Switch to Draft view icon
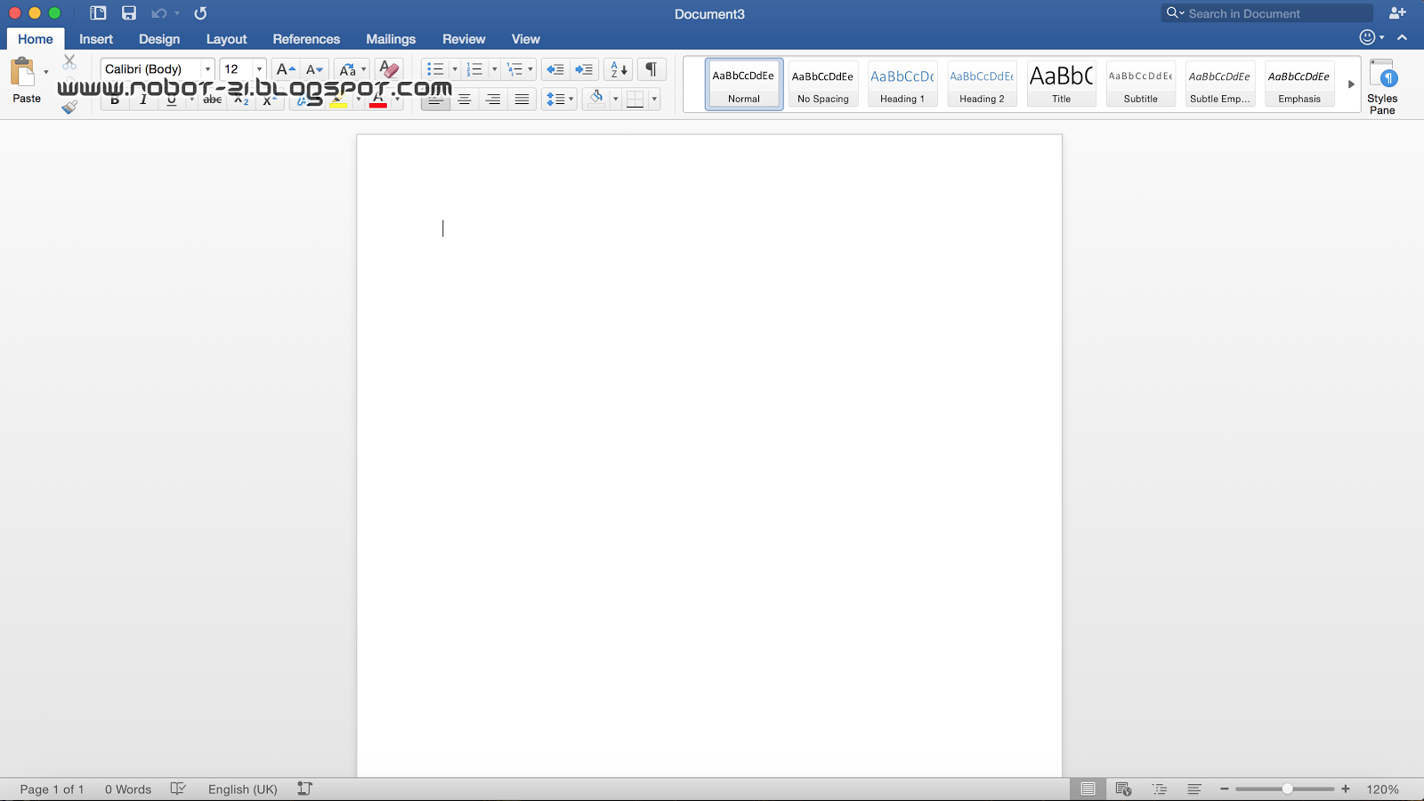Image resolution: width=1424 pixels, height=801 pixels. tap(1194, 789)
